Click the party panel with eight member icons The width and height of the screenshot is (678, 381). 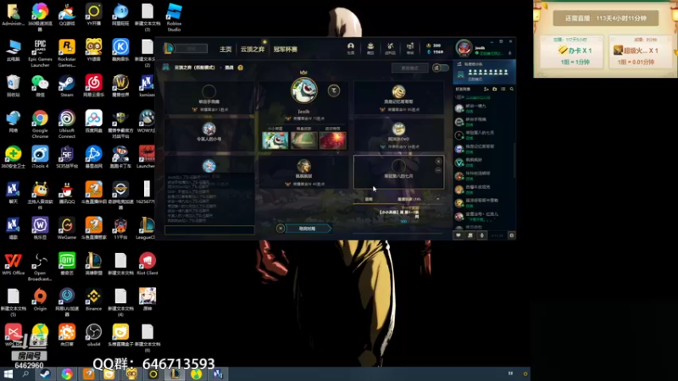(484, 72)
